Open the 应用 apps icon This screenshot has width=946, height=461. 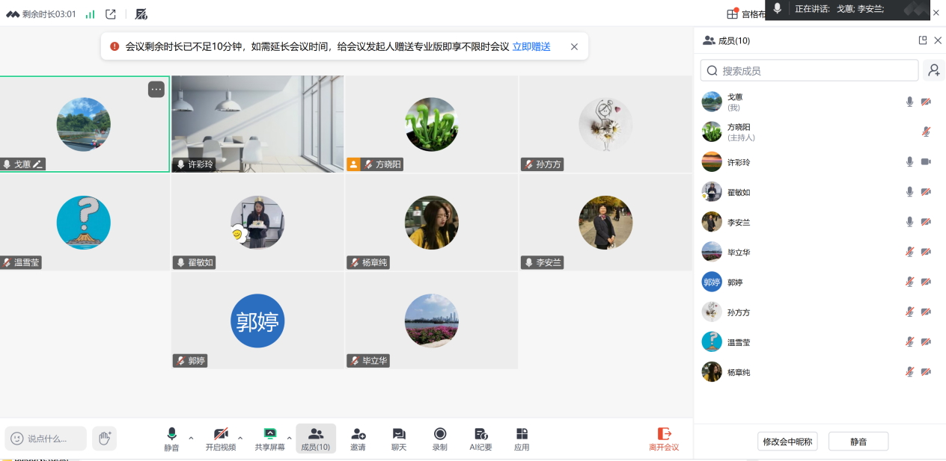pyautogui.click(x=522, y=439)
